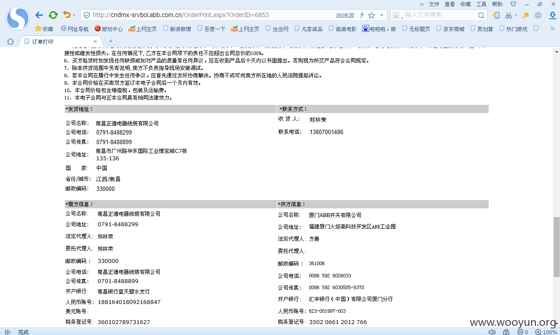Click the security shield icon in address bar
Viewport: 560px width, 335px height.
(x=87, y=15)
